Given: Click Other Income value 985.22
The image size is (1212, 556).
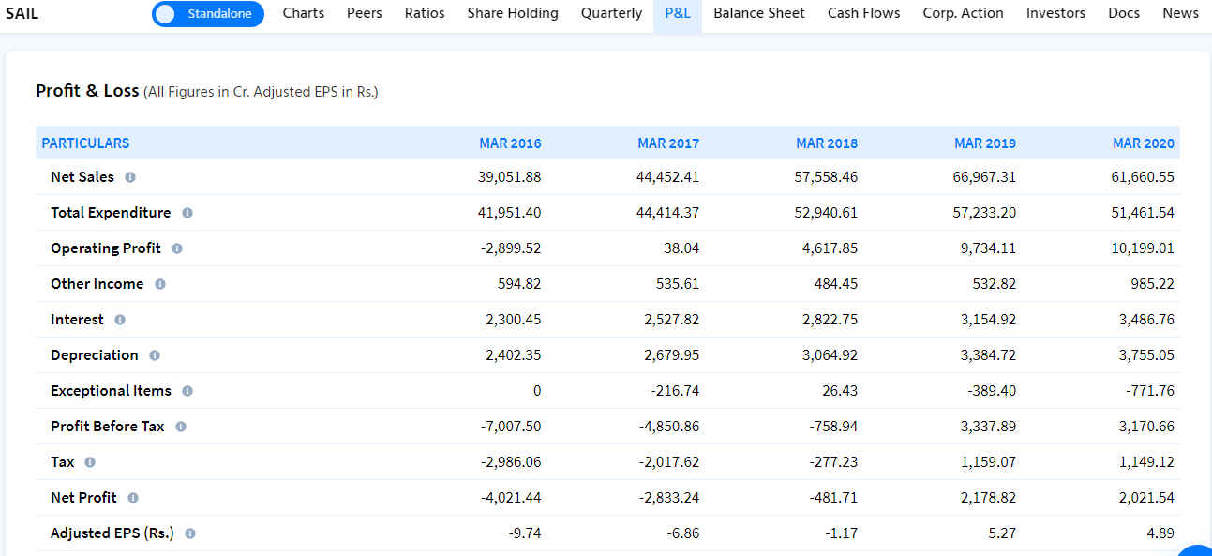Looking at the screenshot, I should coord(1153,284).
